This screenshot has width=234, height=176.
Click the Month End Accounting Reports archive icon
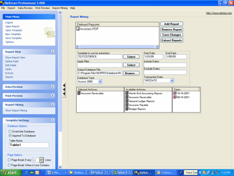127,93
